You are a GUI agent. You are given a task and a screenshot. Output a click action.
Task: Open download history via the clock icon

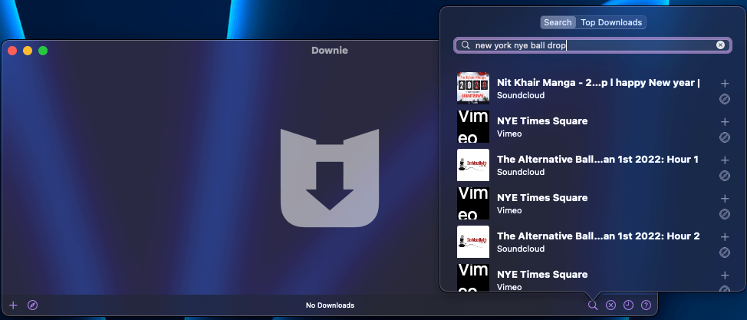[x=628, y=305]
